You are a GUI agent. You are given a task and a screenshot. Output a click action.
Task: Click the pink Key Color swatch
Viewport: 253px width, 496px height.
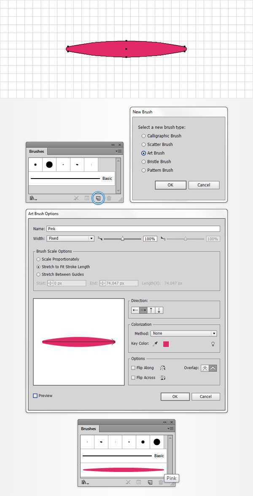(166, 344)
